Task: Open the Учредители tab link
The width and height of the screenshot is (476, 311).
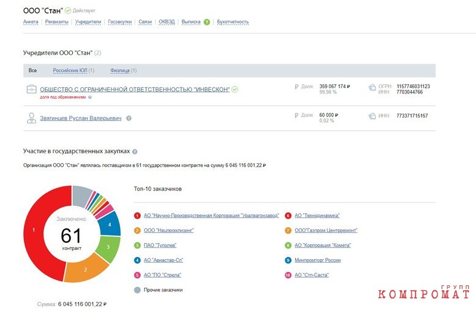Action: tap(88, 22)
